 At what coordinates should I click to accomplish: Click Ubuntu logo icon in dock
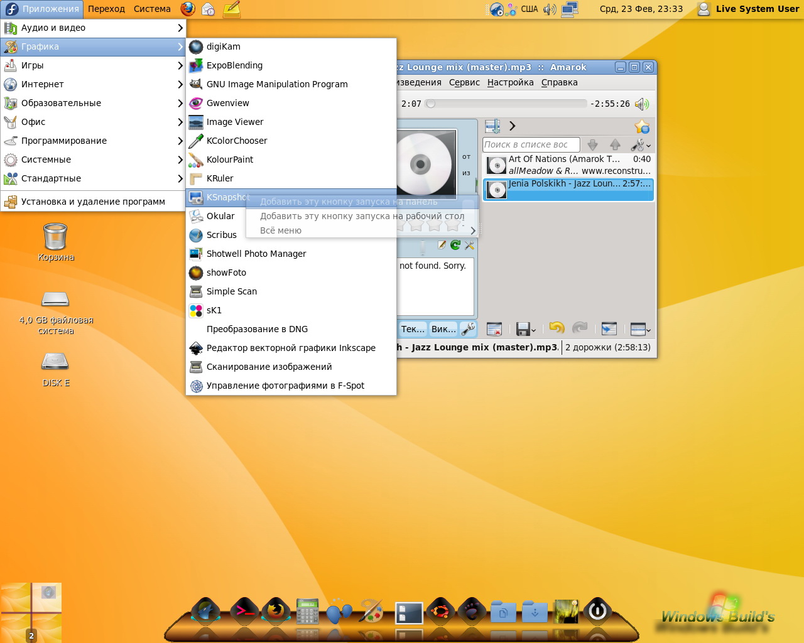pyautogui.click(x=441, y=610)
